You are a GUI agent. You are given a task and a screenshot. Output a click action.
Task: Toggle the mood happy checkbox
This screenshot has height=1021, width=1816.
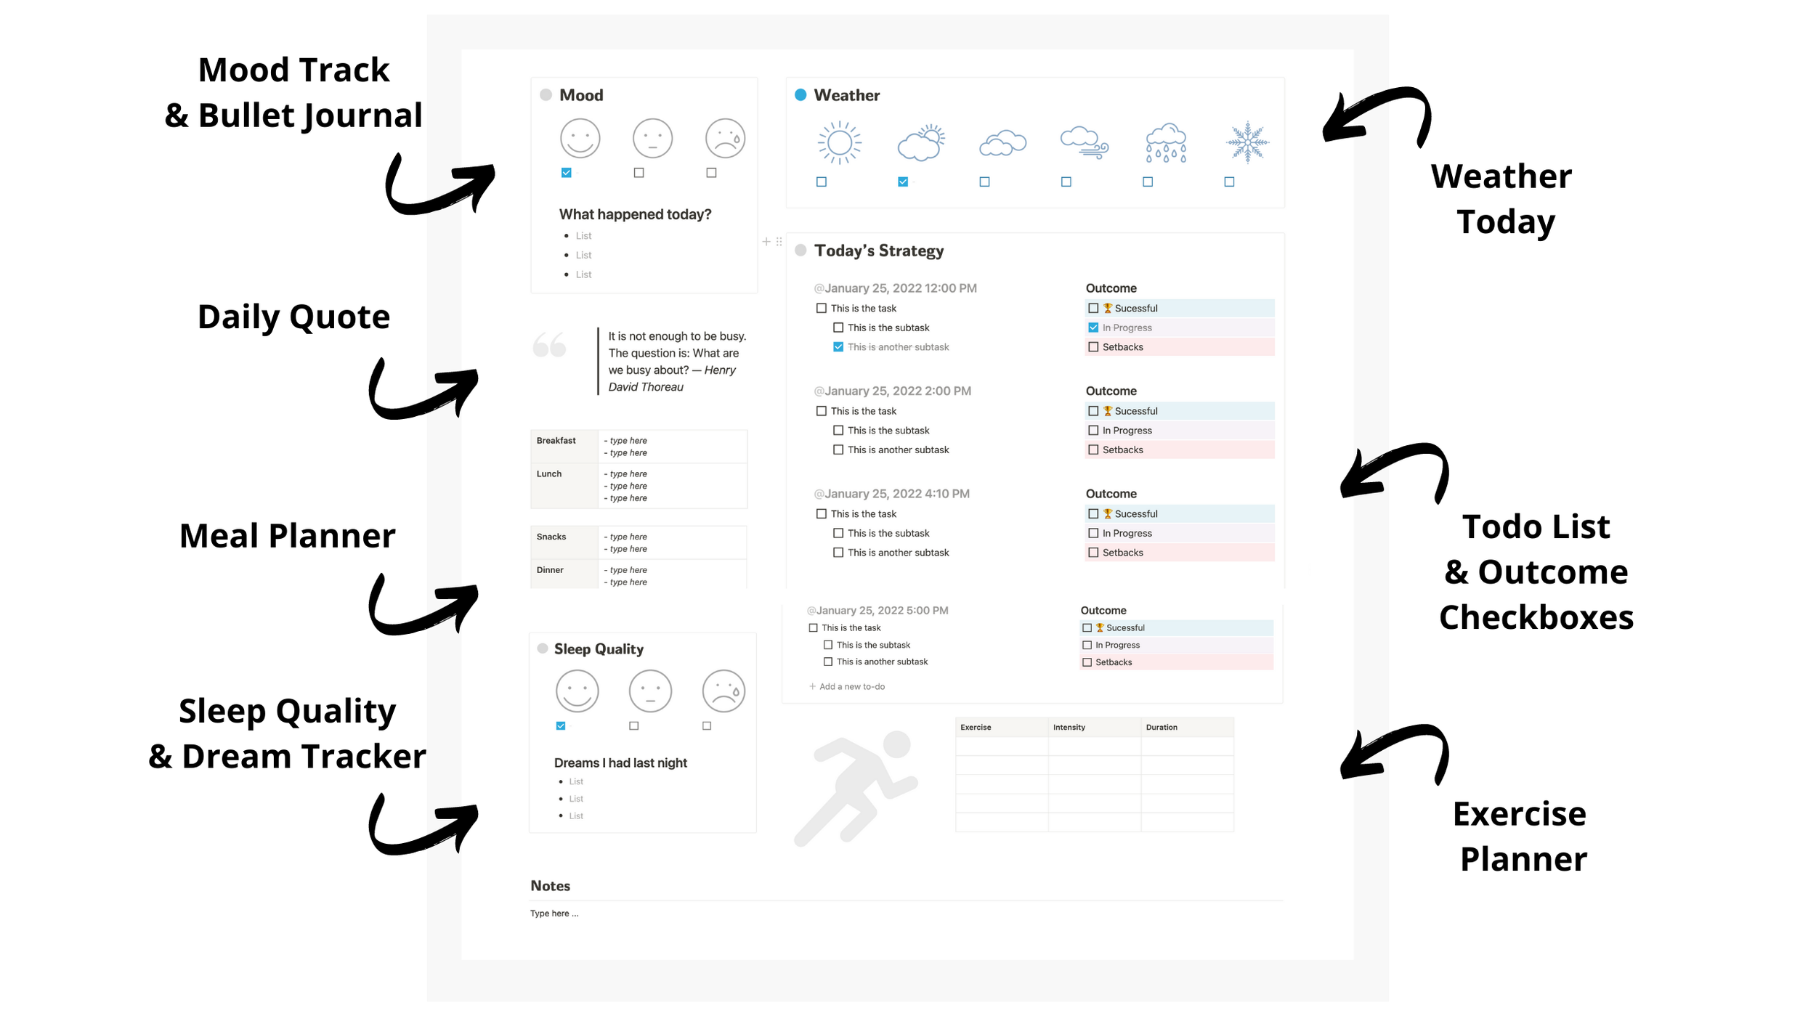tap(567, 174)
